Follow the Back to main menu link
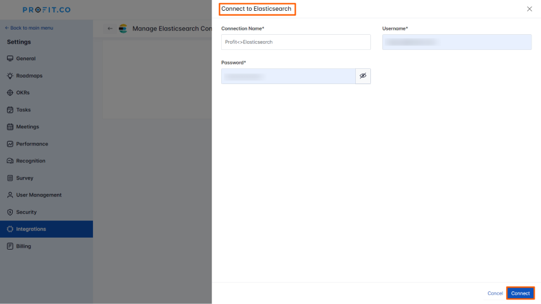This screenshot has height=304, width=541. point(29,28)
